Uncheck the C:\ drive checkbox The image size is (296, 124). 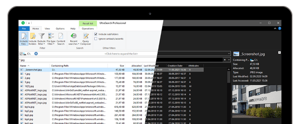point(21,54)
